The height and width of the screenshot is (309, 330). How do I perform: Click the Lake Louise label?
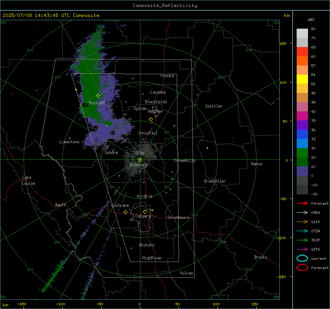[x=28, y=180]
